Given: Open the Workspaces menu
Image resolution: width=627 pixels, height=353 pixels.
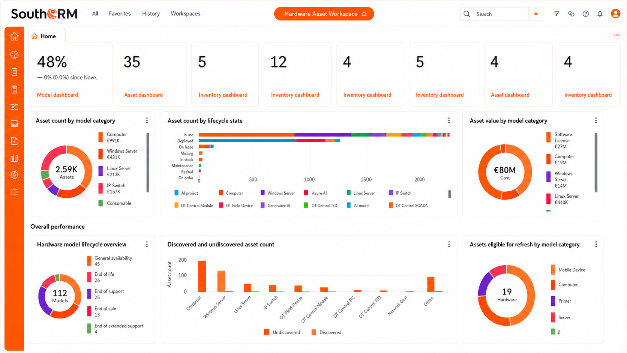Looking at the screenshot, I should point(186,14).
